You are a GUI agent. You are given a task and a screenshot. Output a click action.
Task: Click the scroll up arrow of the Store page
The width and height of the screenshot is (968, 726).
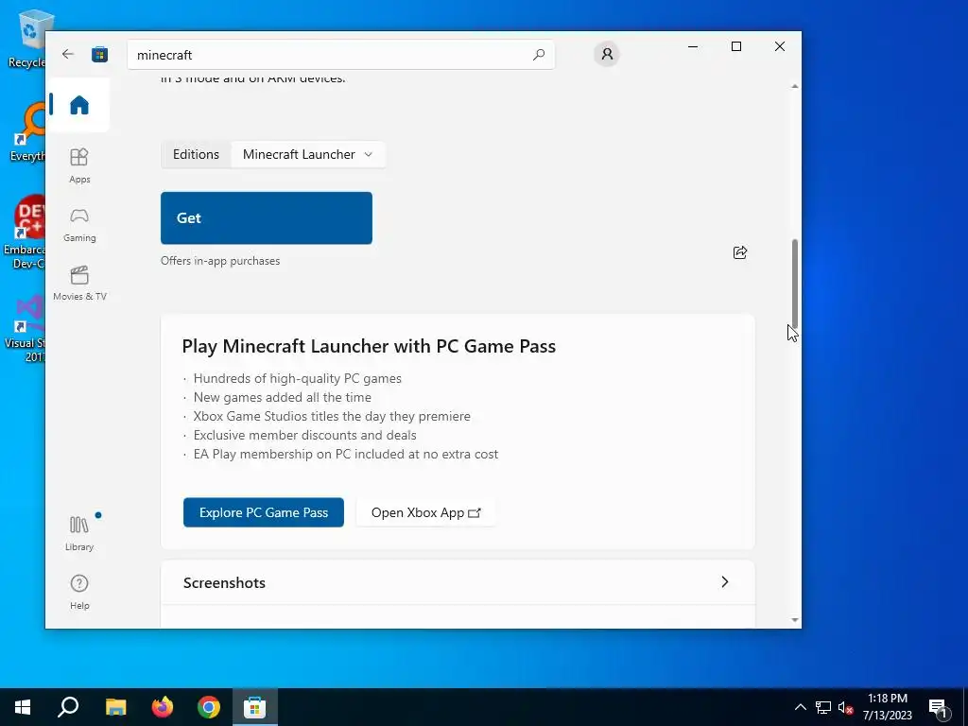[794, 86]
